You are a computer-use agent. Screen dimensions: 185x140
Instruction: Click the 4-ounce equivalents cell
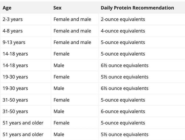tap(123, 31)
